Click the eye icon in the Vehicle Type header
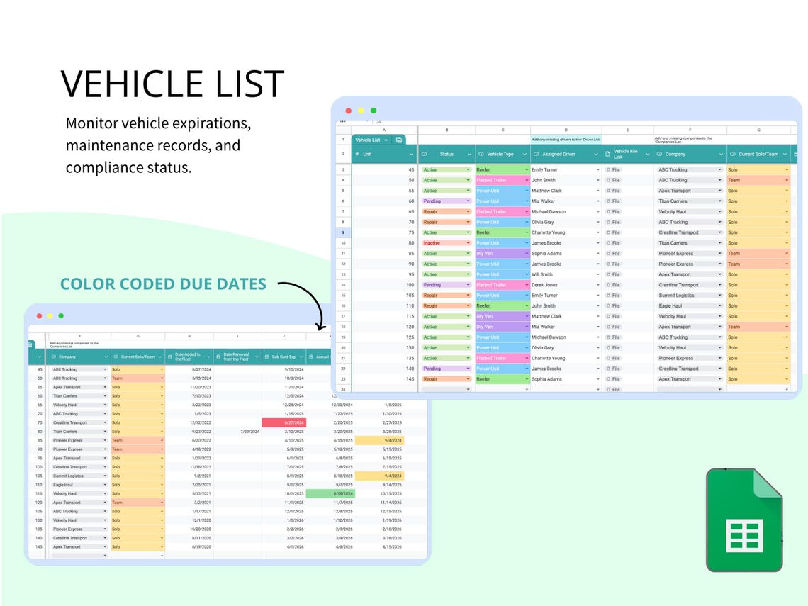808x606 pixels. coord(481,154)
